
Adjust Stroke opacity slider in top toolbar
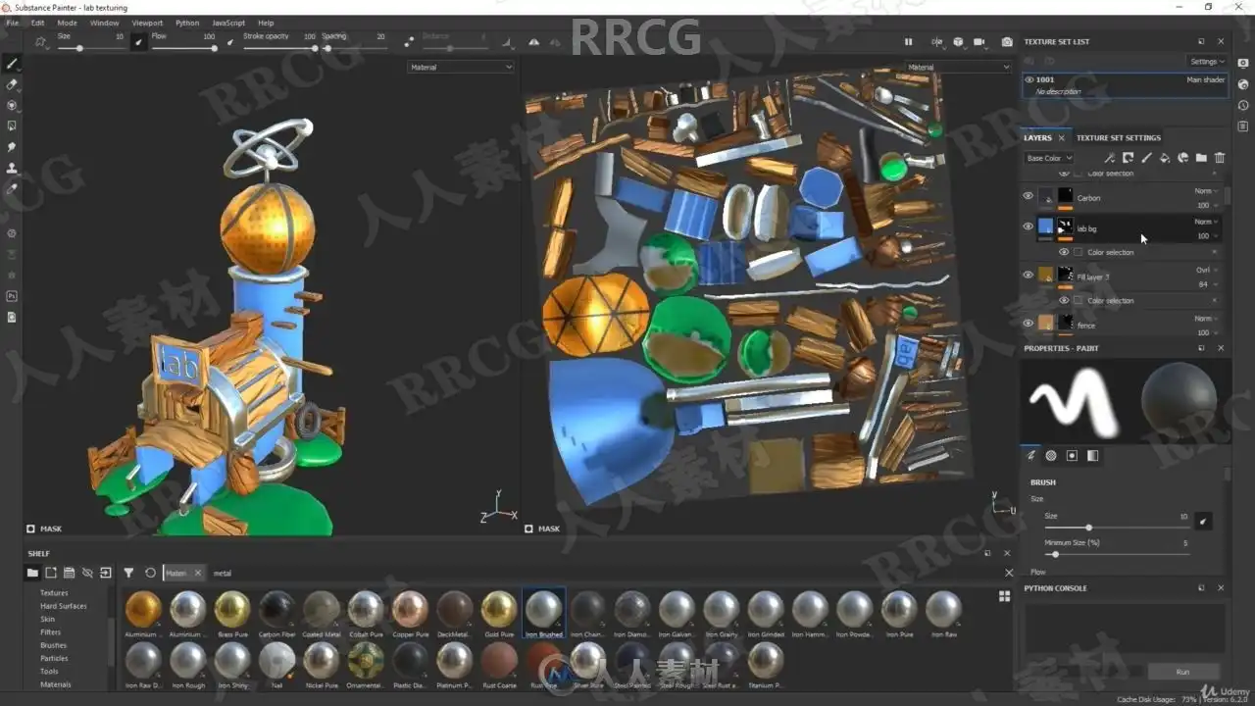point(280,48)
